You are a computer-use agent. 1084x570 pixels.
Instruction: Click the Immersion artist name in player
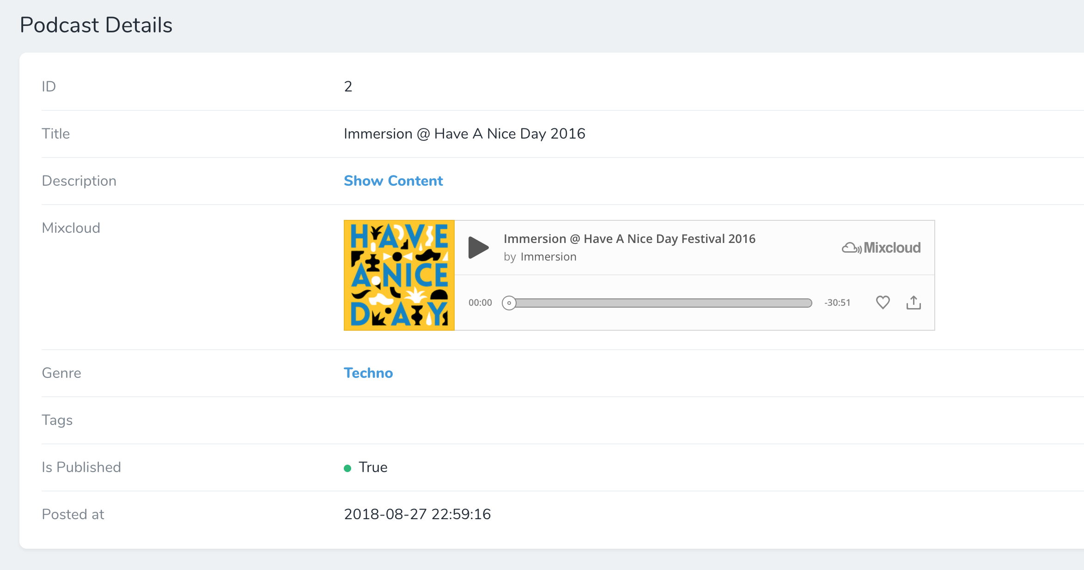[548, 257]
